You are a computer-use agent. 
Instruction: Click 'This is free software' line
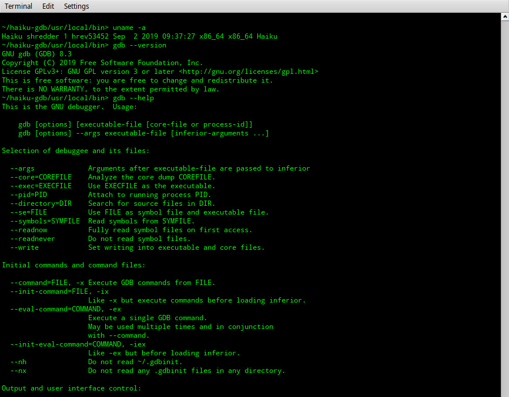[x=138, y=80]
